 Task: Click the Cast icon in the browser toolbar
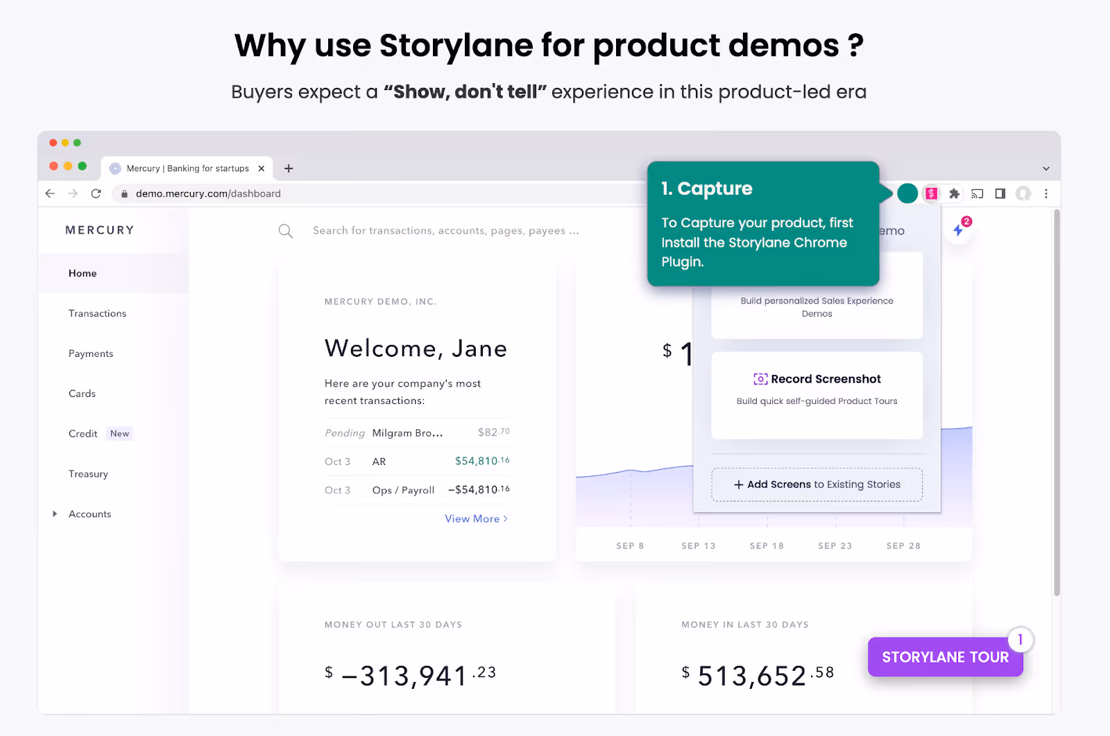click(977, 194)
